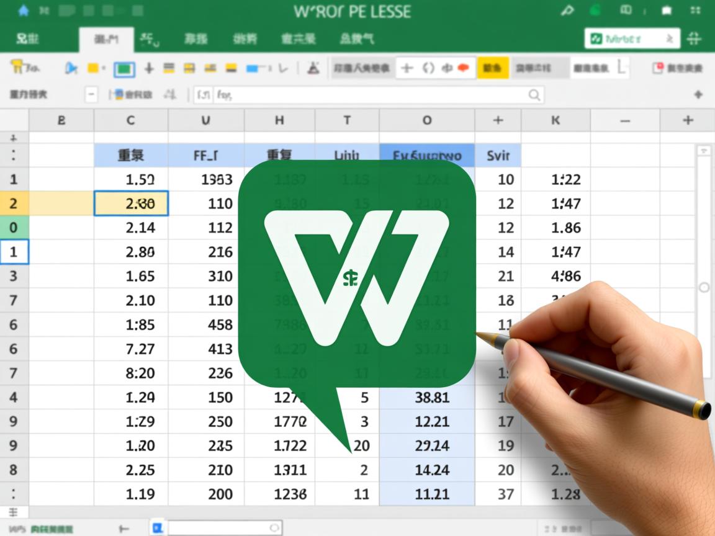
Task: Click the red save document icon on toolbar right
Action: coord(658,68)
